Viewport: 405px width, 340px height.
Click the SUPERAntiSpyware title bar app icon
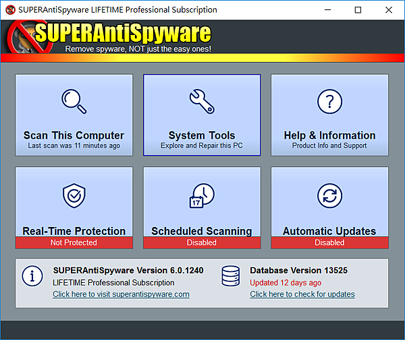10,10
